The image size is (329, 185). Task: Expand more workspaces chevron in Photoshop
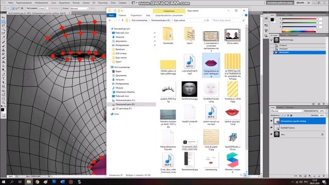coord(308,3)
